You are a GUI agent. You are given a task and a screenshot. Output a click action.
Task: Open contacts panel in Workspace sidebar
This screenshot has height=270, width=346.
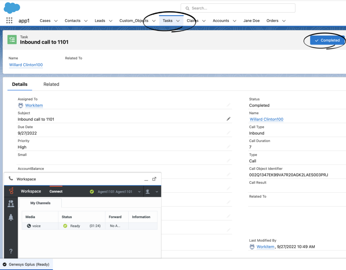tap(11, 203)
